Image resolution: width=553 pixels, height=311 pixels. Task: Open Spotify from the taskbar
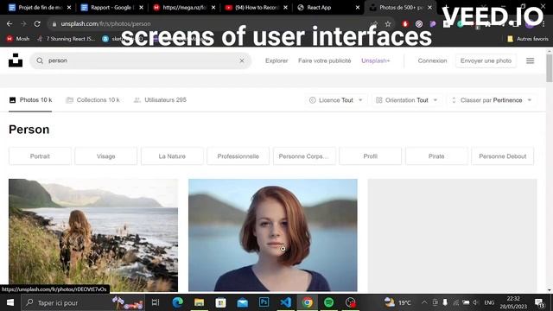click(x=328, y=302)
